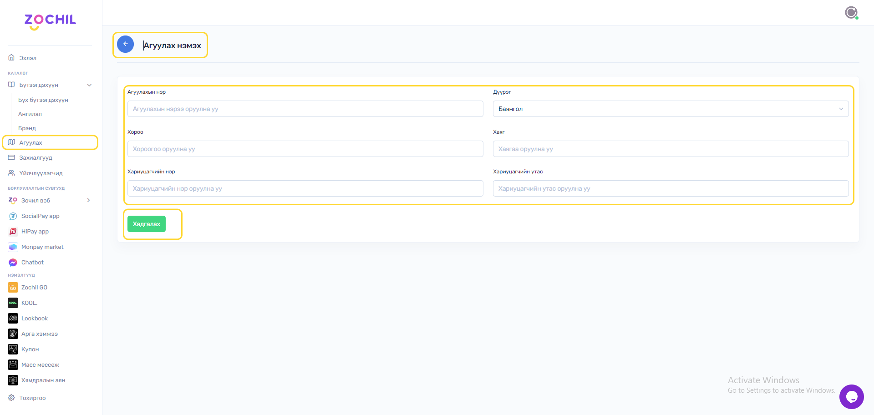The width and height of the screenshot is (874, 415).
Task: Collapse the Бүтээгдэхүүн menu chevron
Action: pos(89,85)
